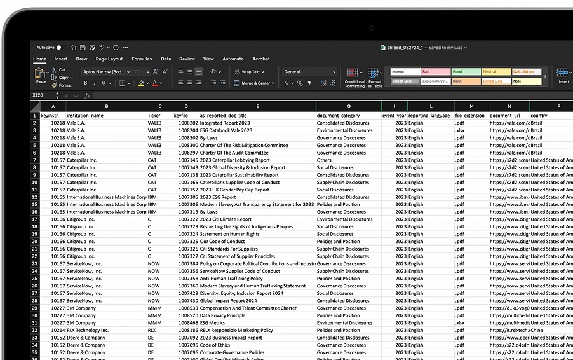The height and width of the screenshot is (360, 573).
Task: Apply the Good cell style
Action: pos(466,72)
